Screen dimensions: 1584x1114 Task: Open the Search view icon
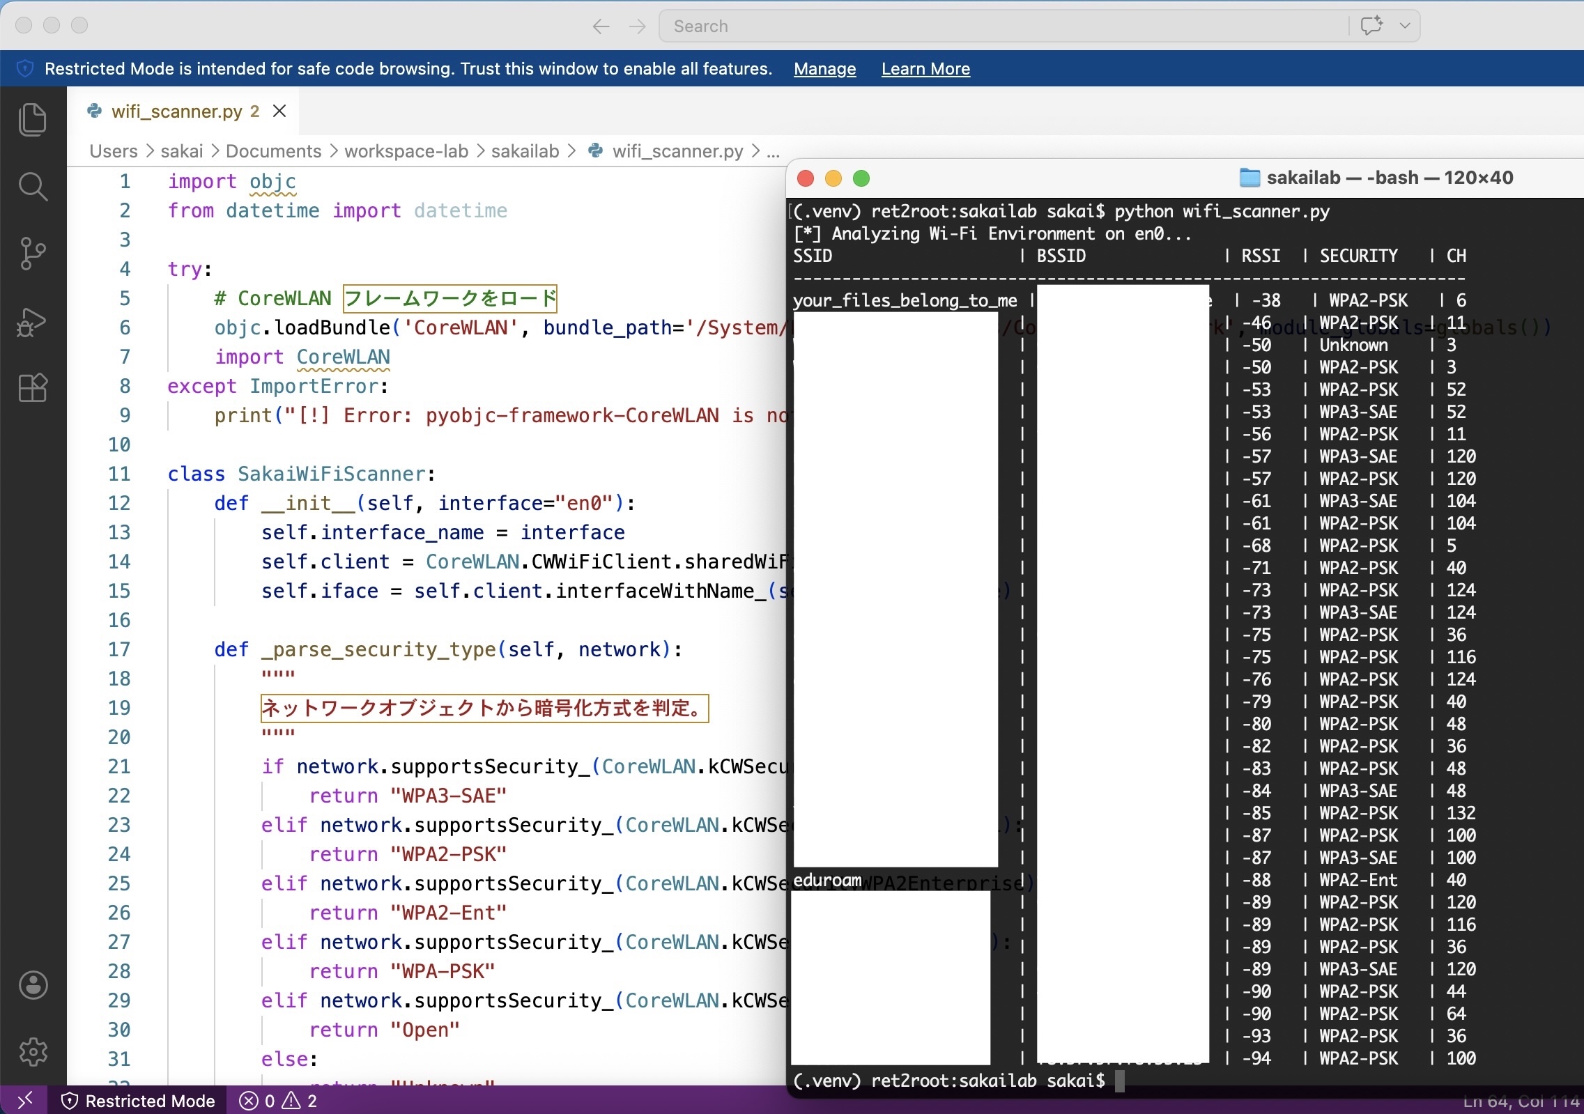pyautogui.click(x=32, y=186)
